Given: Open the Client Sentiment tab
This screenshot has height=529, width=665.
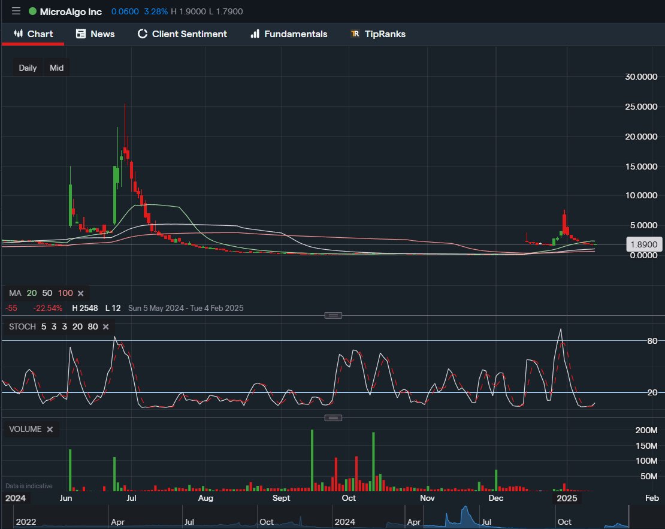Looking at the screenshot, I should (x=182, y=34).
